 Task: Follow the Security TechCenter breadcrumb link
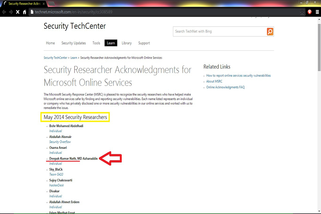coord(55,58)
